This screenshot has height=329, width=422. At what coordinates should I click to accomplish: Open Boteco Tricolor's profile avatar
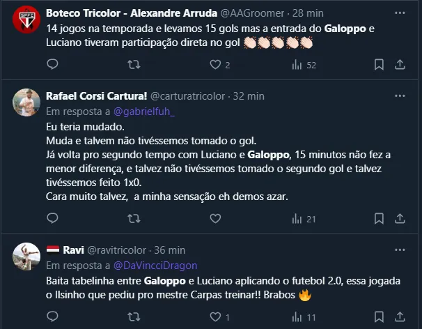pos(26,21)
